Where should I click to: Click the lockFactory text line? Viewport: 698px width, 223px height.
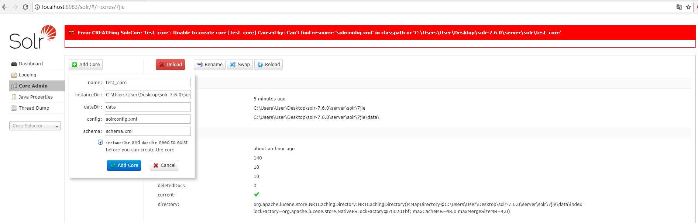(382, 212)
